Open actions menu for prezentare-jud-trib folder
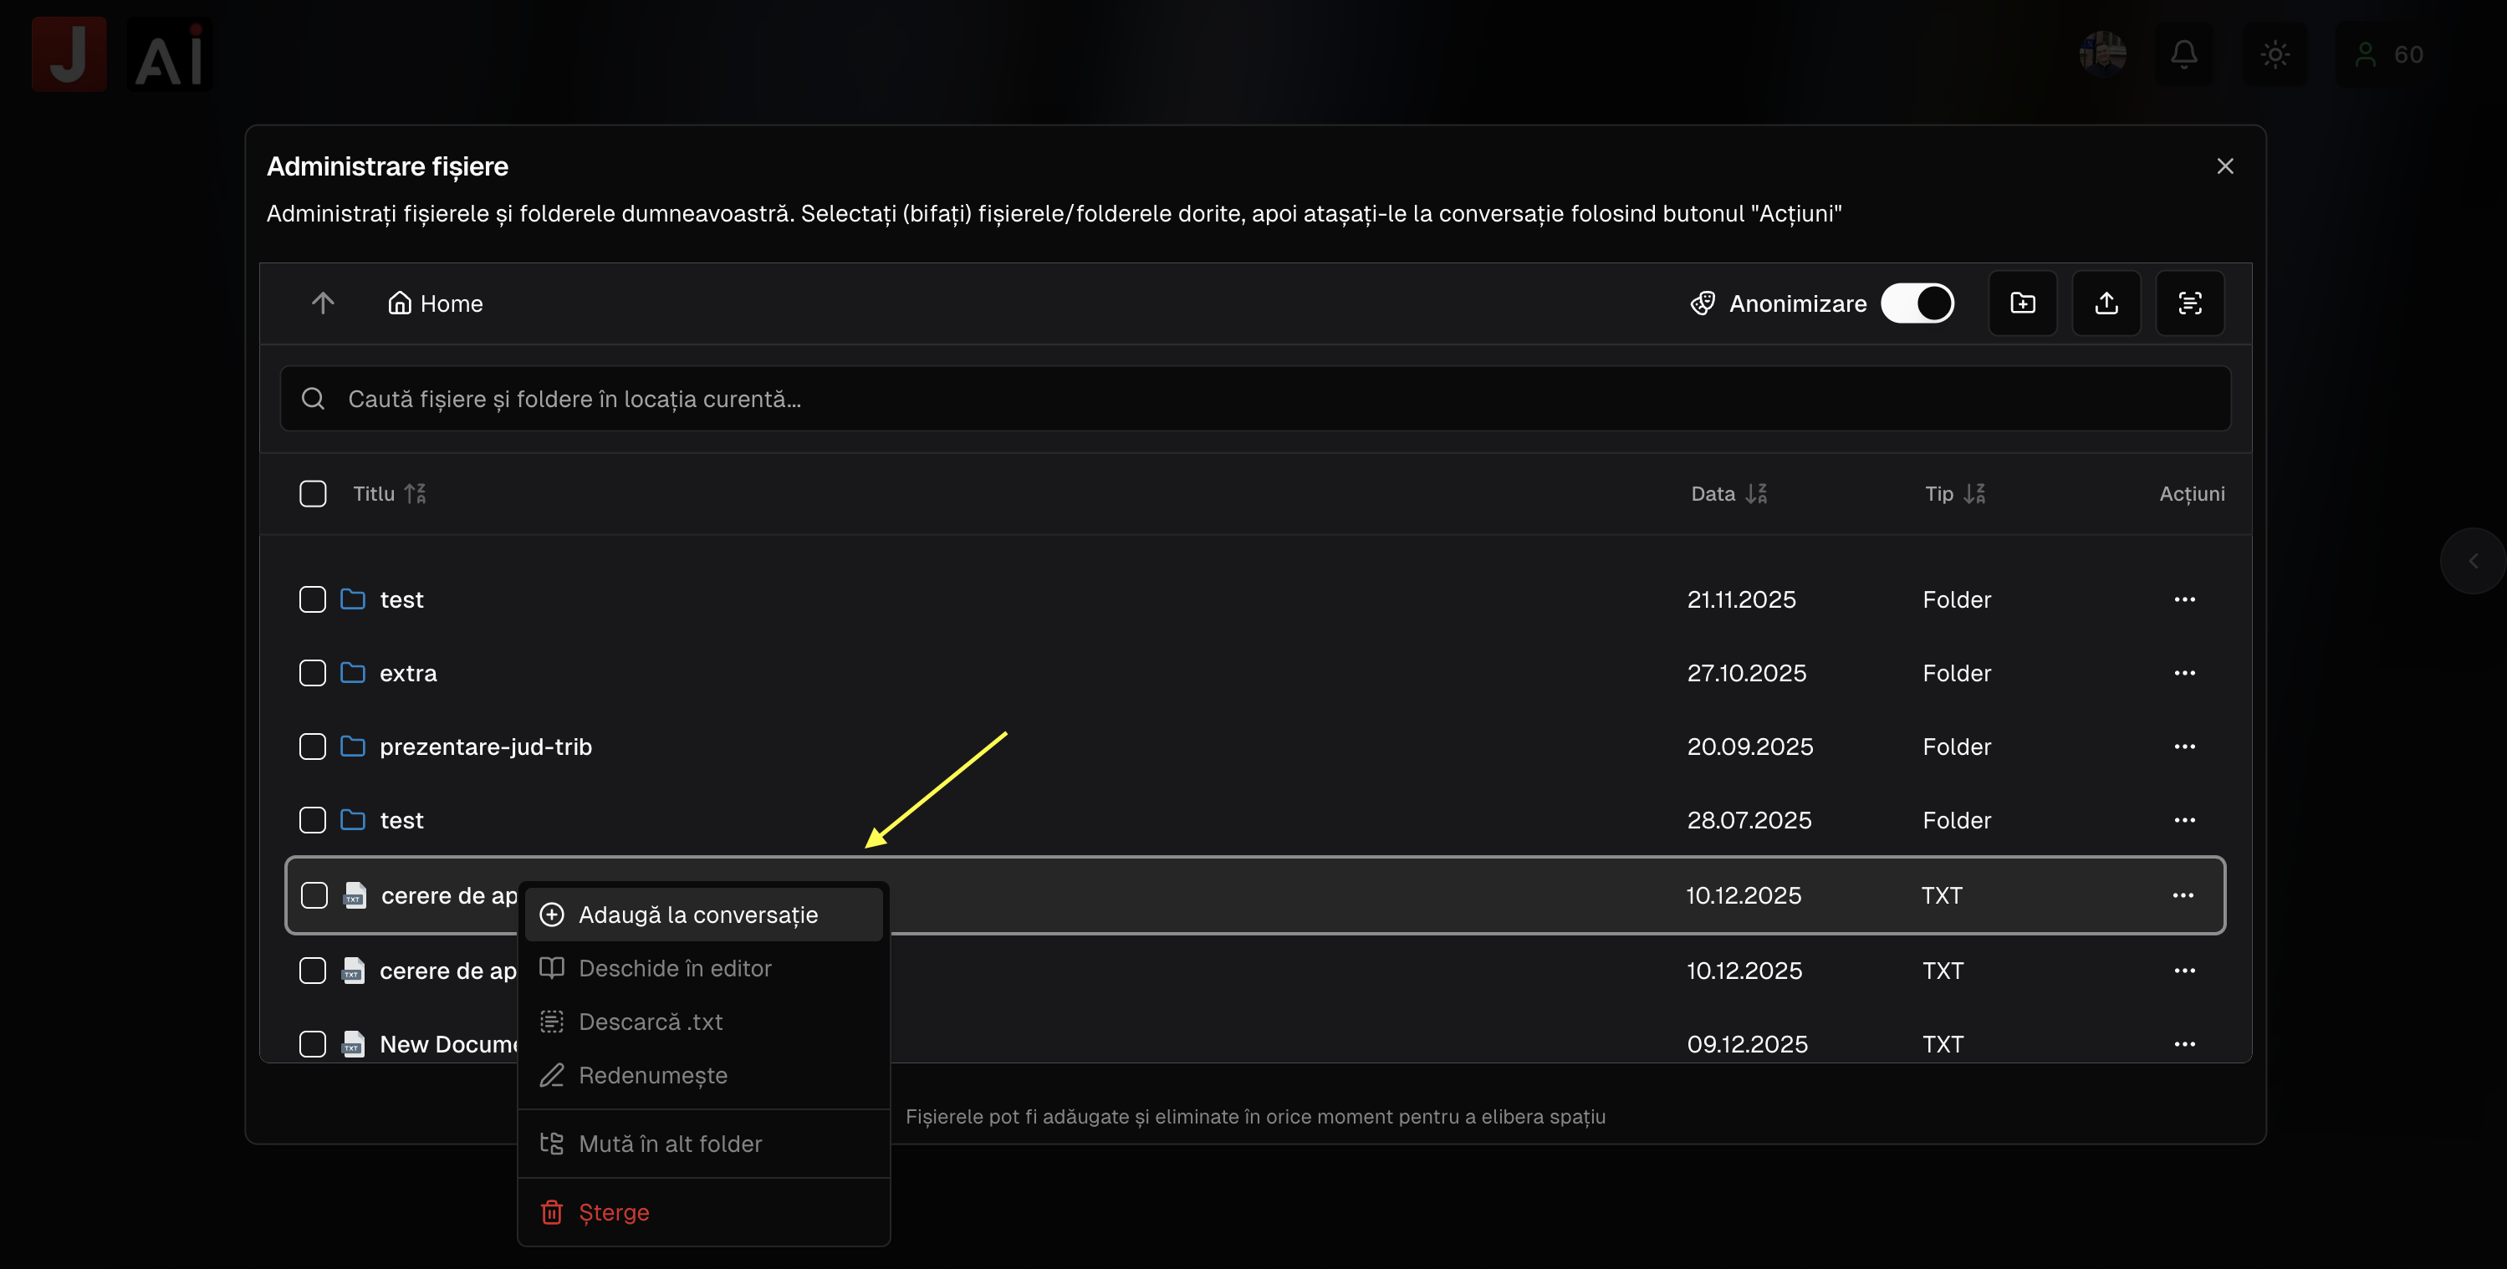 click(x=2184, y=747)
